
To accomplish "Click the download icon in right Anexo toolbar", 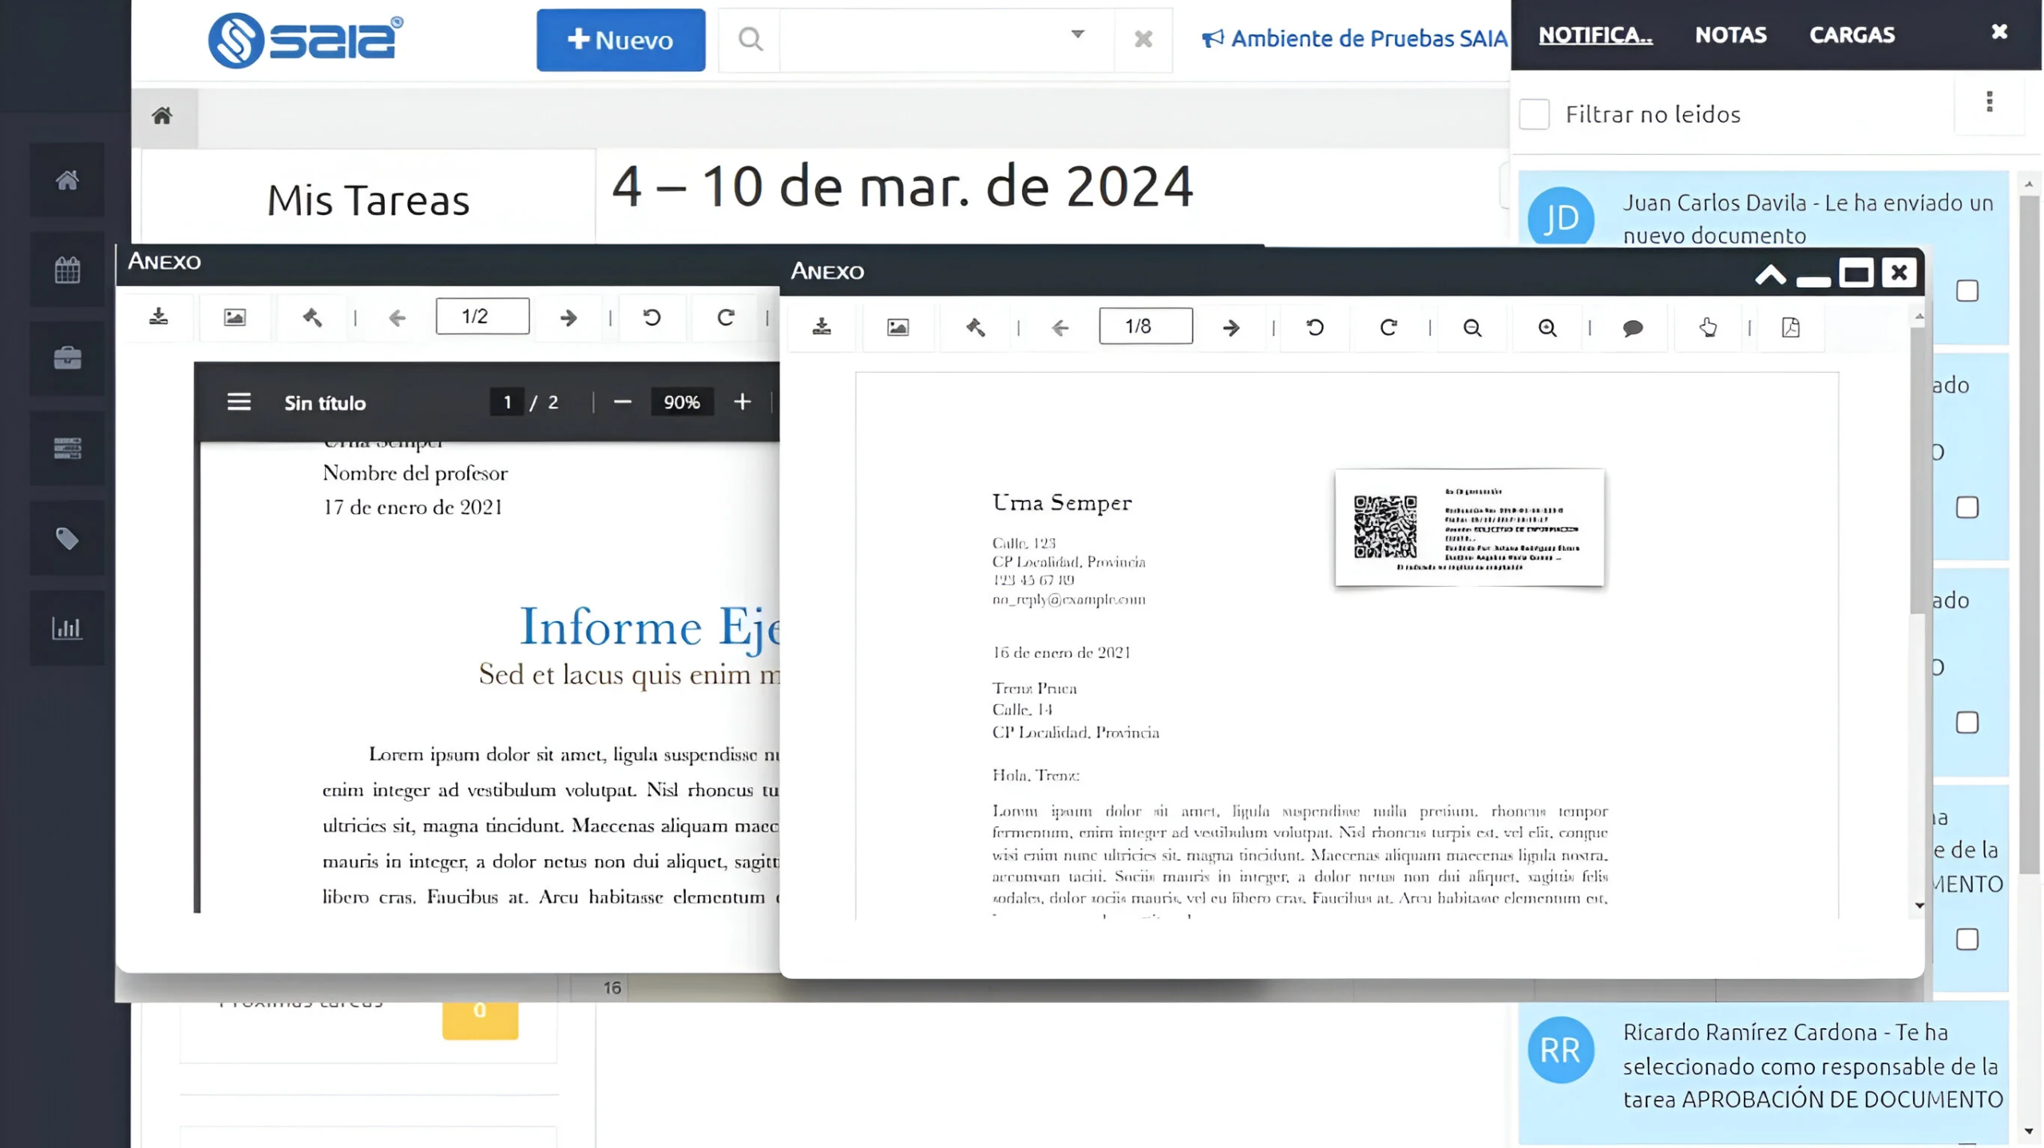I will pos(822,327).
